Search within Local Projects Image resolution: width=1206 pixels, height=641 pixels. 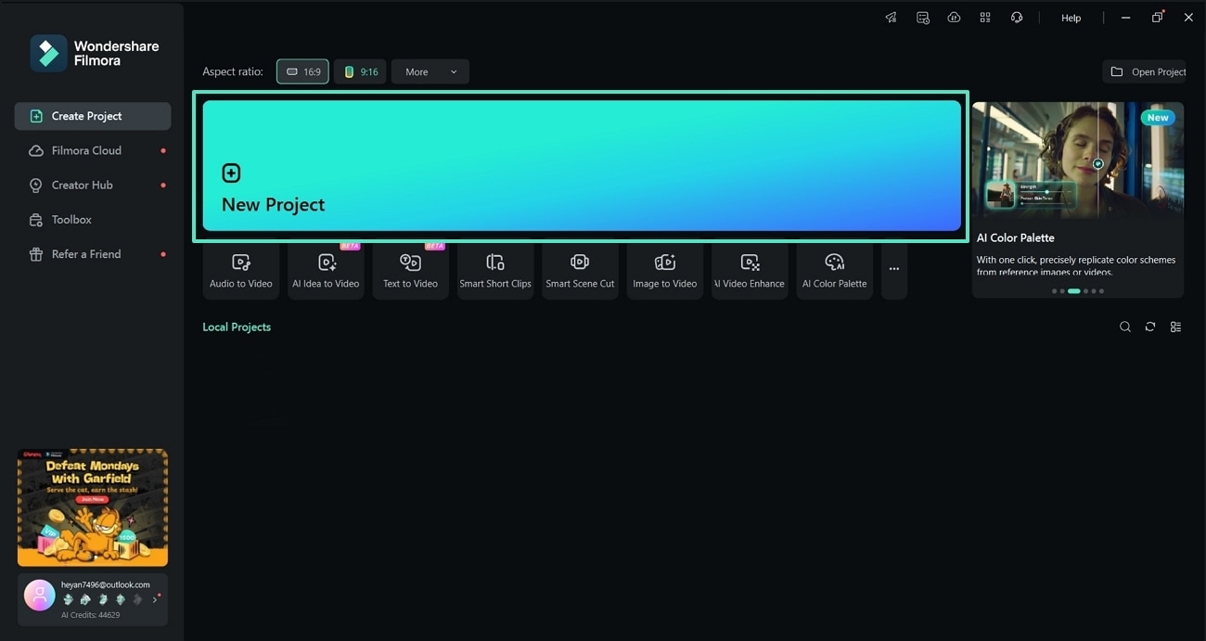1125,327
